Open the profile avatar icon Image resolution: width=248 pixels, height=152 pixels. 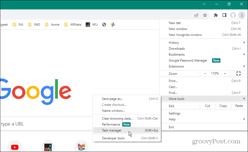pyautogui.click(x=233, y=15)
